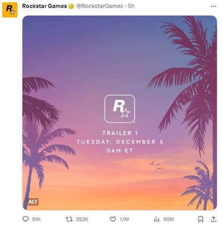Repost using the retweet arrows icon
The height and width of the screenshot is (227, 223).
(69, 219)
